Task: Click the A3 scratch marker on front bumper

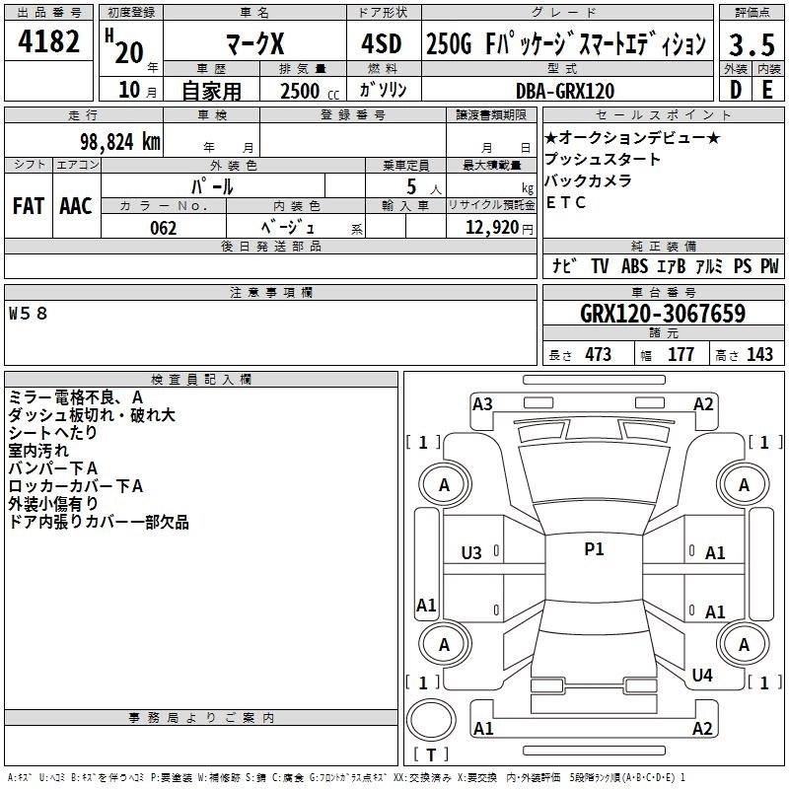Action: tap(482, 403)
